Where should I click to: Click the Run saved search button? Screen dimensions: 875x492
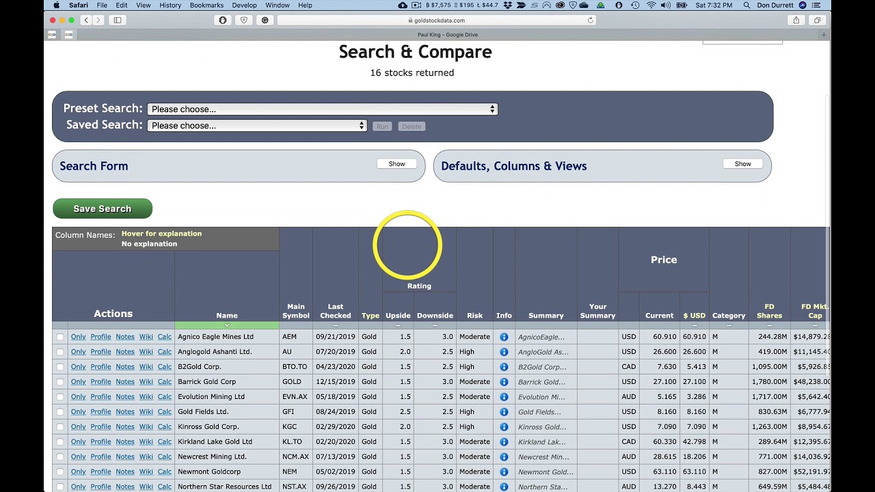(382, 126)
